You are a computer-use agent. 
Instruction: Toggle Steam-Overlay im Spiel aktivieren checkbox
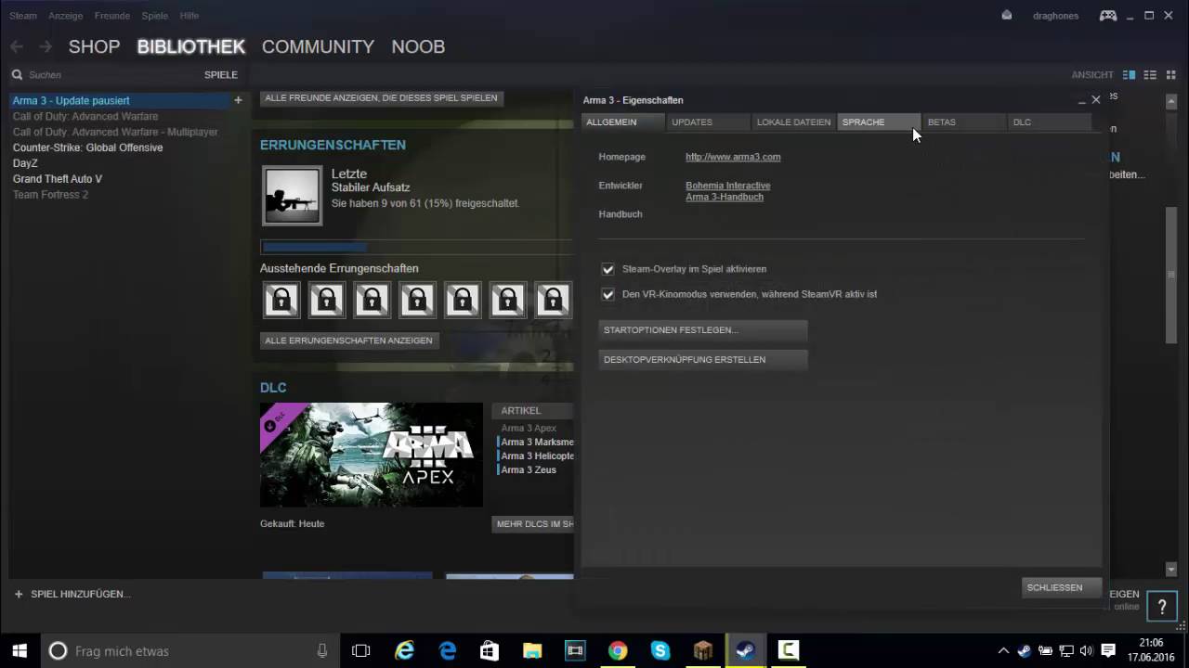click(608, 269)
